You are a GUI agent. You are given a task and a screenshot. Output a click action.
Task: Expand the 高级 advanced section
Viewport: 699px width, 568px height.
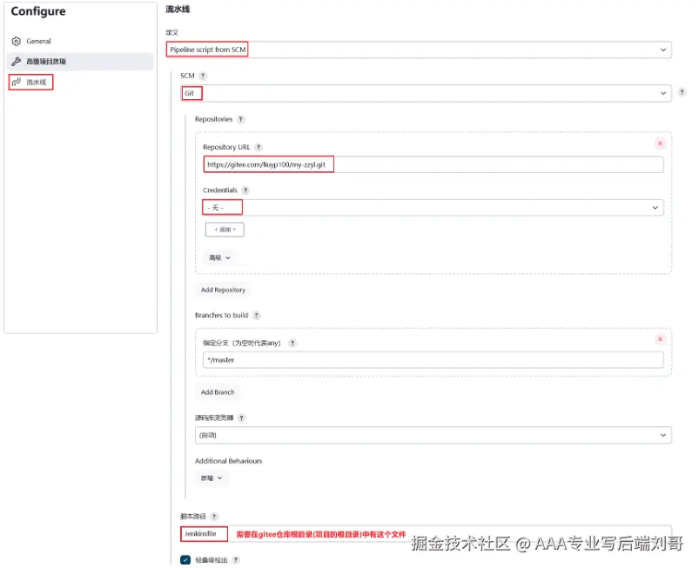pyautogui.click(x=219, y=257)
